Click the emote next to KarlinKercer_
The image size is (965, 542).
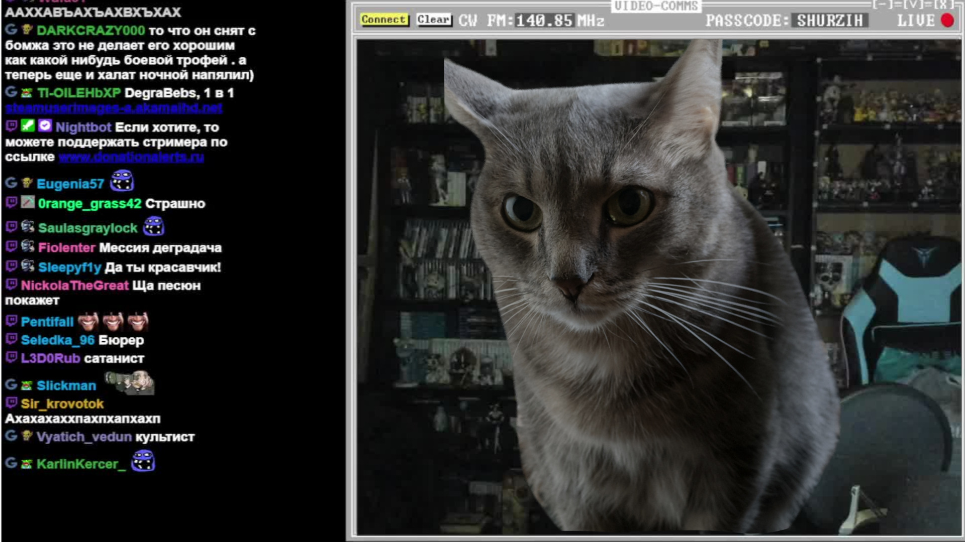tap(143, 461)
